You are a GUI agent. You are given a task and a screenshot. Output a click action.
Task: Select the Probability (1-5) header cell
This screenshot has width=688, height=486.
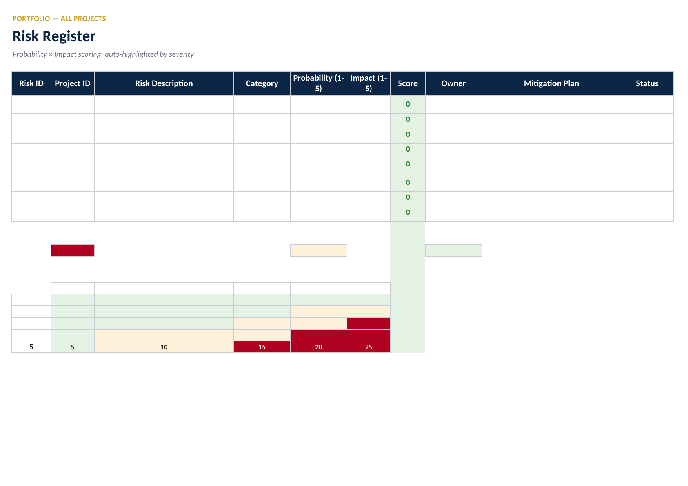319,83
